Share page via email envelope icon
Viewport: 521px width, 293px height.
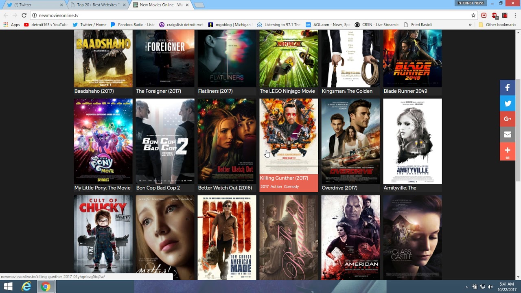508,134
